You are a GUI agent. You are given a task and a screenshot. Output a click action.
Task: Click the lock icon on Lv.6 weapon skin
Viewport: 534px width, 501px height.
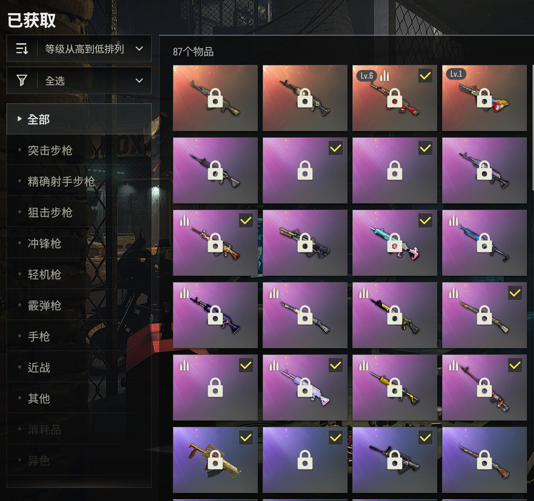395,98
